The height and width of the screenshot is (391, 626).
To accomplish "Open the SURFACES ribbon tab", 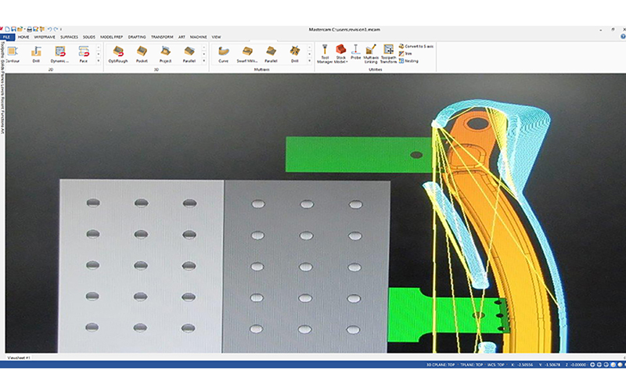I will click(69, 37).
